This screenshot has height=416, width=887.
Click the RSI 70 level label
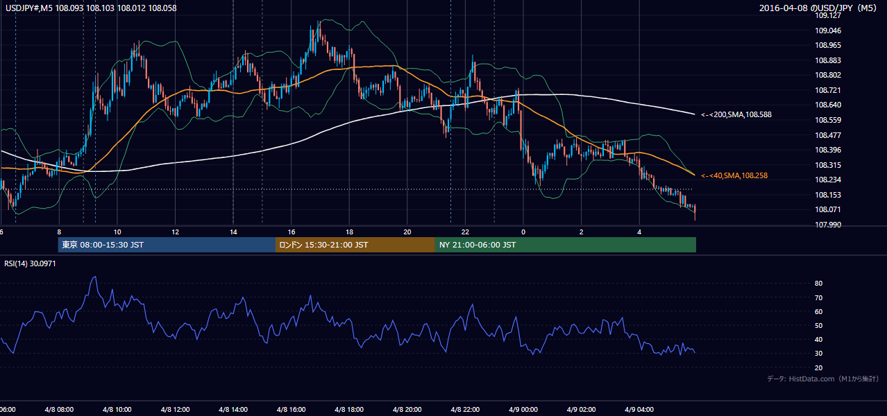819,297
